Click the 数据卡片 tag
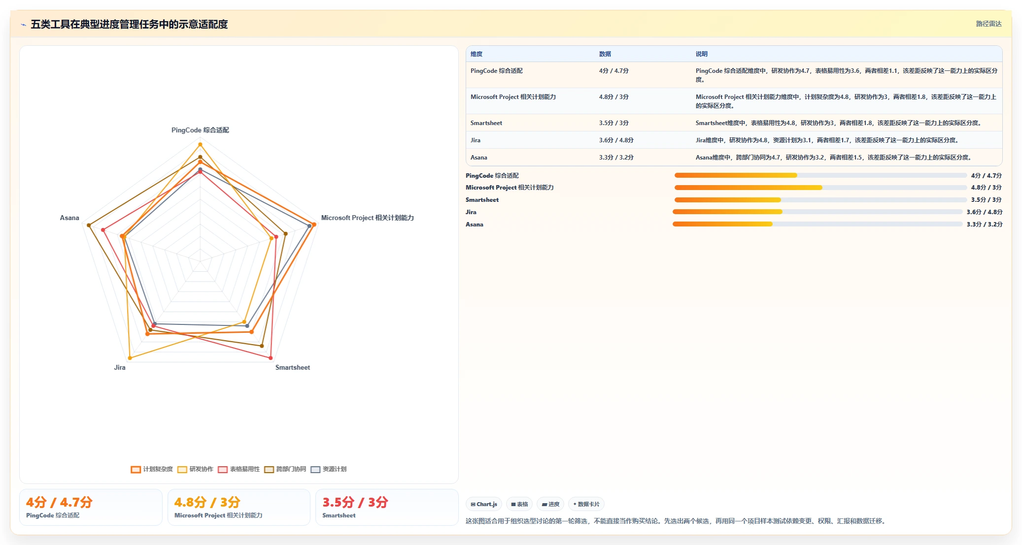 (x=586, y=504)
